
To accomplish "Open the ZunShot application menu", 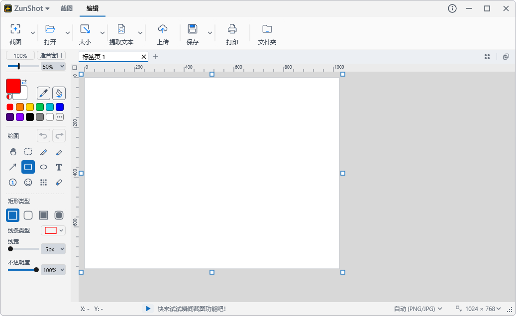I will [27, 8].
